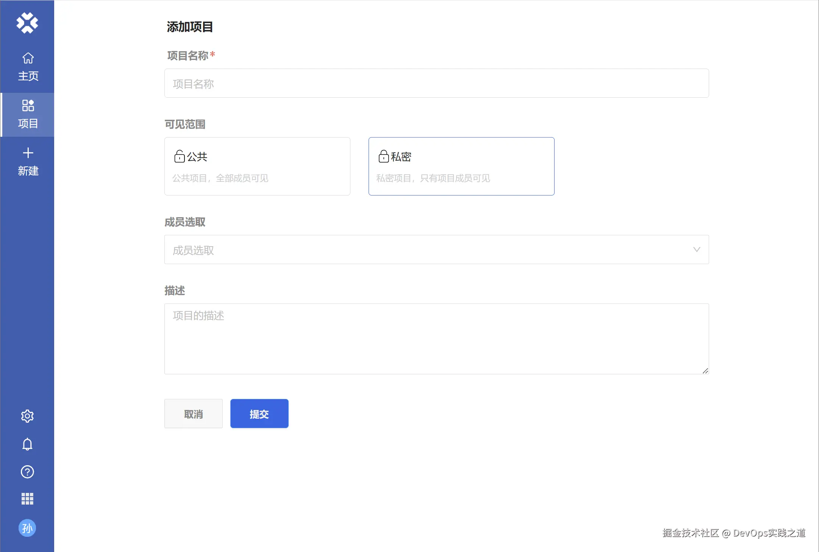Focus the 项目名称 text field
The image size is (819, 552).
[x=436, y=83]
